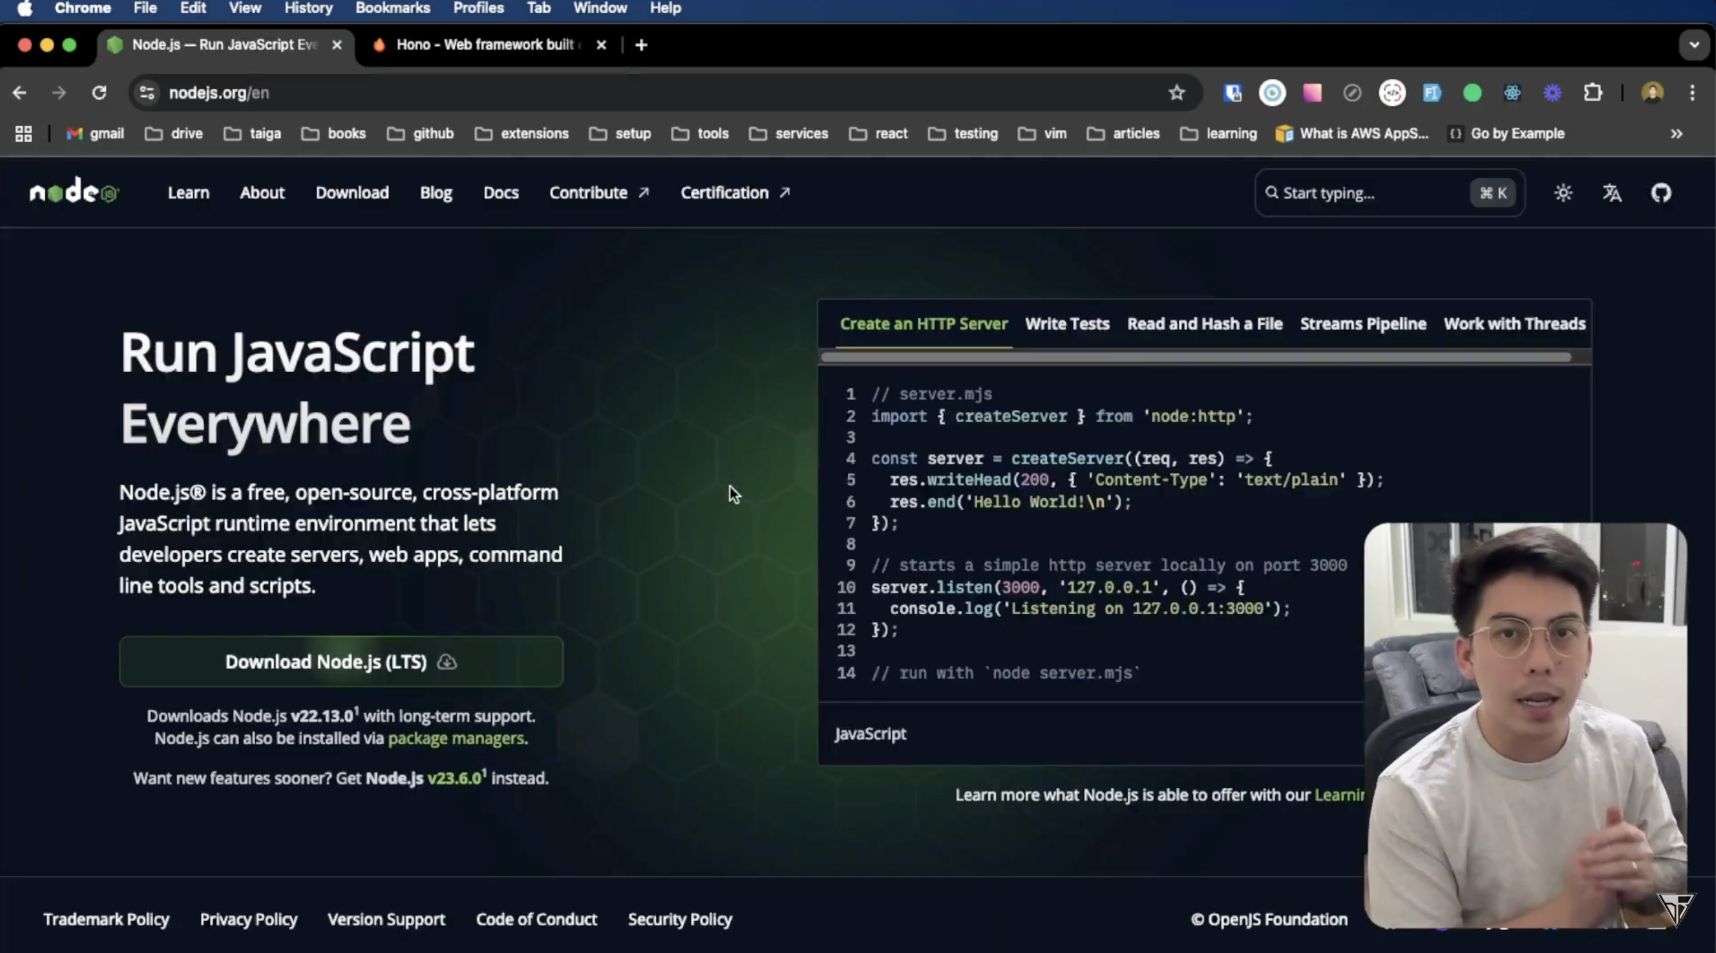This screenshot has width=1716, height=953.
Task: Open Chrome's three-dot menu
Action: pyautogui.click(x=1693, y=93)
